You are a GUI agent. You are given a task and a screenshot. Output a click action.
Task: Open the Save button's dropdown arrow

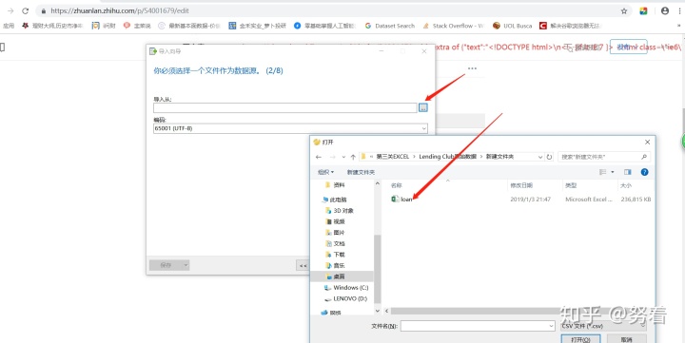(x=186, y=265)
